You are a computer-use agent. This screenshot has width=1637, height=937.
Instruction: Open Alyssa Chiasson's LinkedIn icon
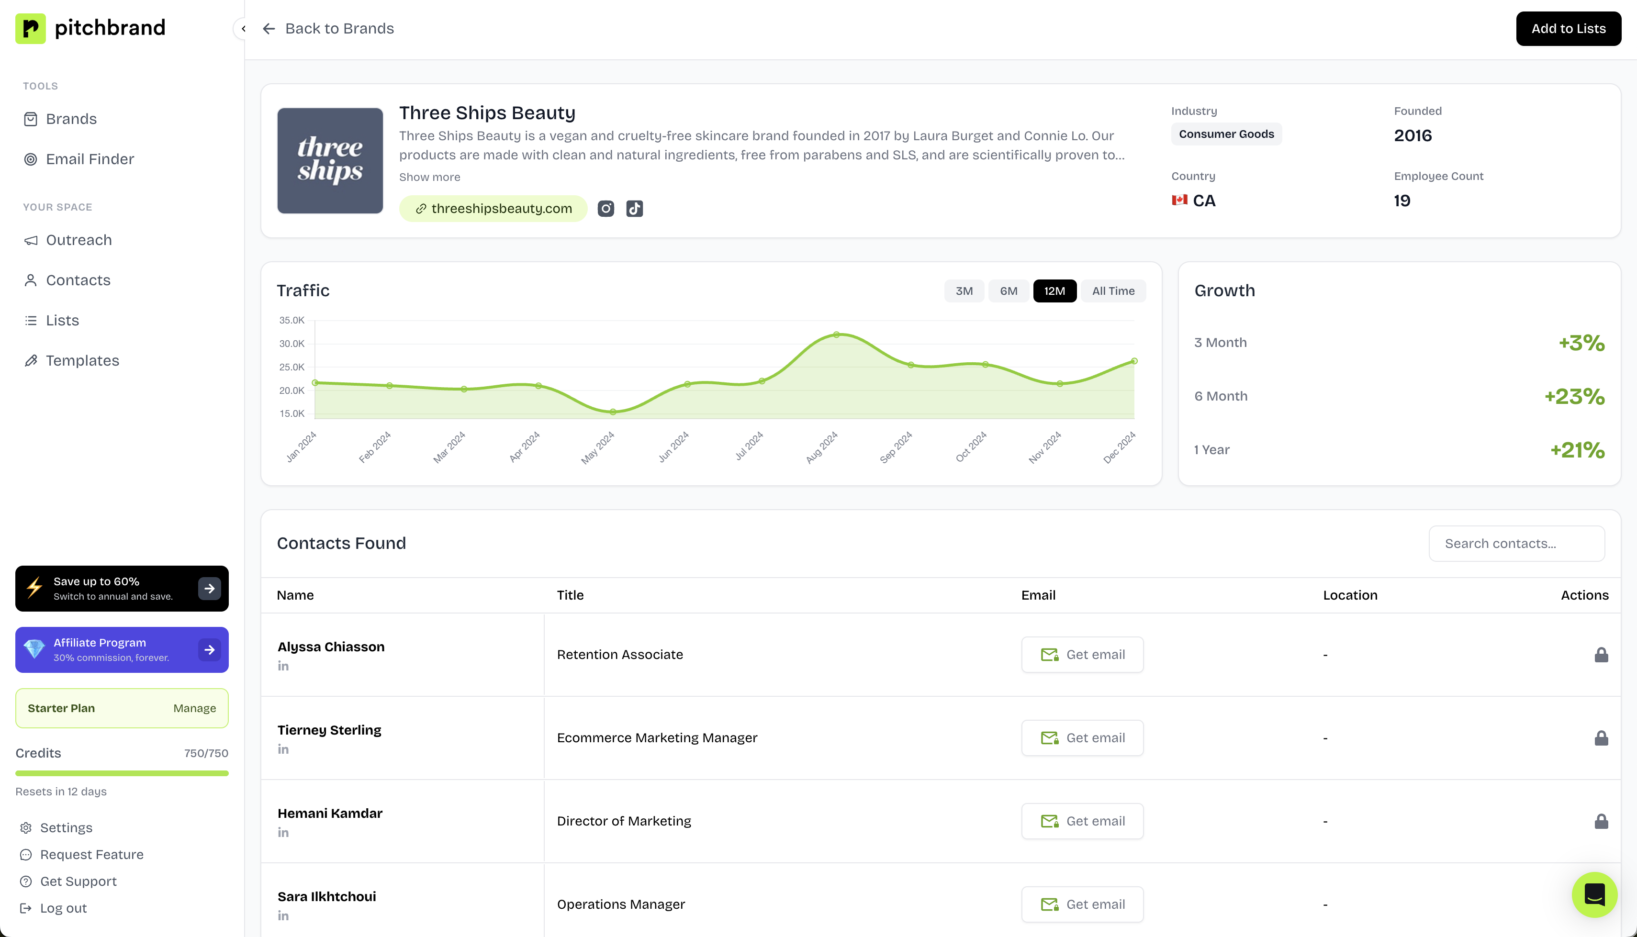coord(283,666)
